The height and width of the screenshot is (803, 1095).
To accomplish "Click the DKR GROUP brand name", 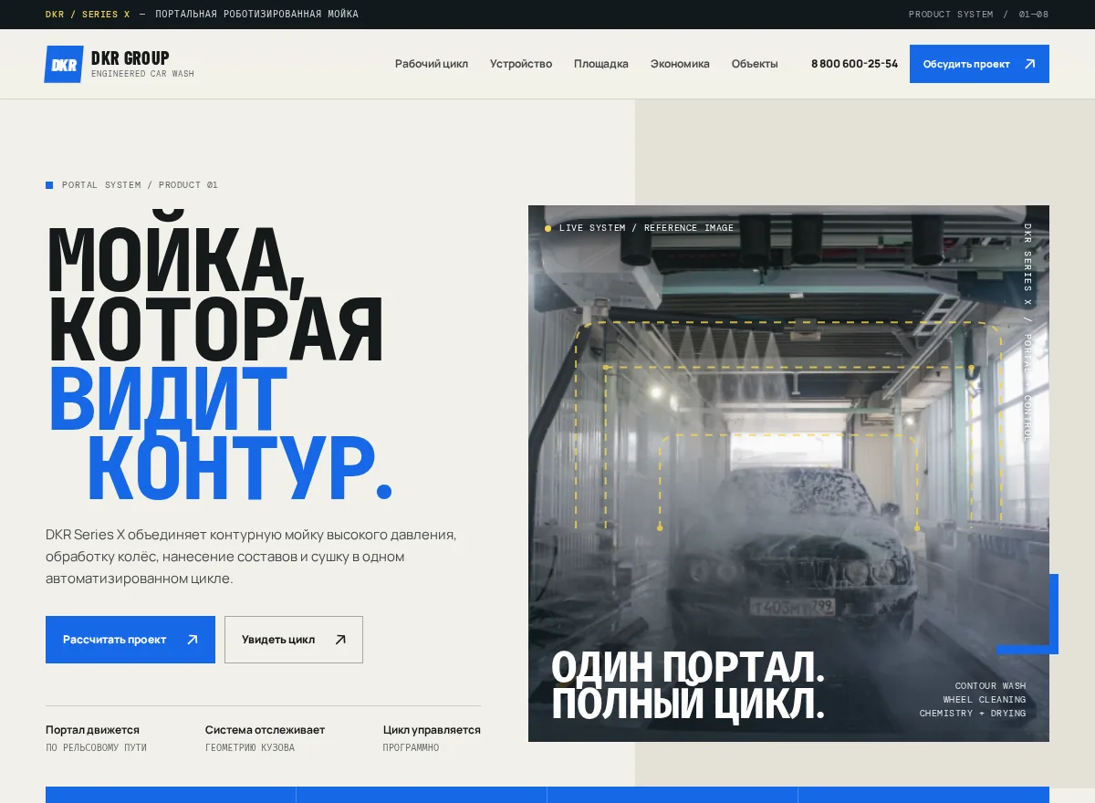I will 130,57.
